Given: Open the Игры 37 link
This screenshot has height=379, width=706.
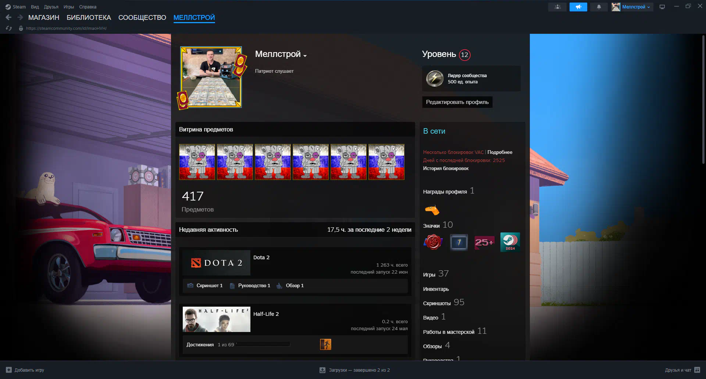Looking at the screenshot, I should [436, 274].
